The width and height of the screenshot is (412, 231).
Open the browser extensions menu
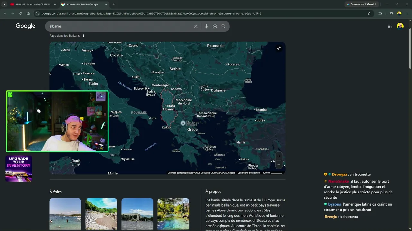pyautogui.click(x=380, y=13)
